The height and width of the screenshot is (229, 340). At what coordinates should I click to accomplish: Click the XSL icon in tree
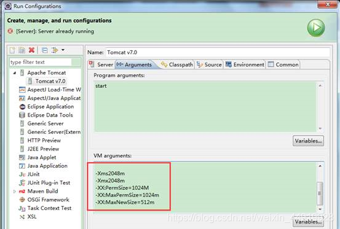(x=22, y=217)
